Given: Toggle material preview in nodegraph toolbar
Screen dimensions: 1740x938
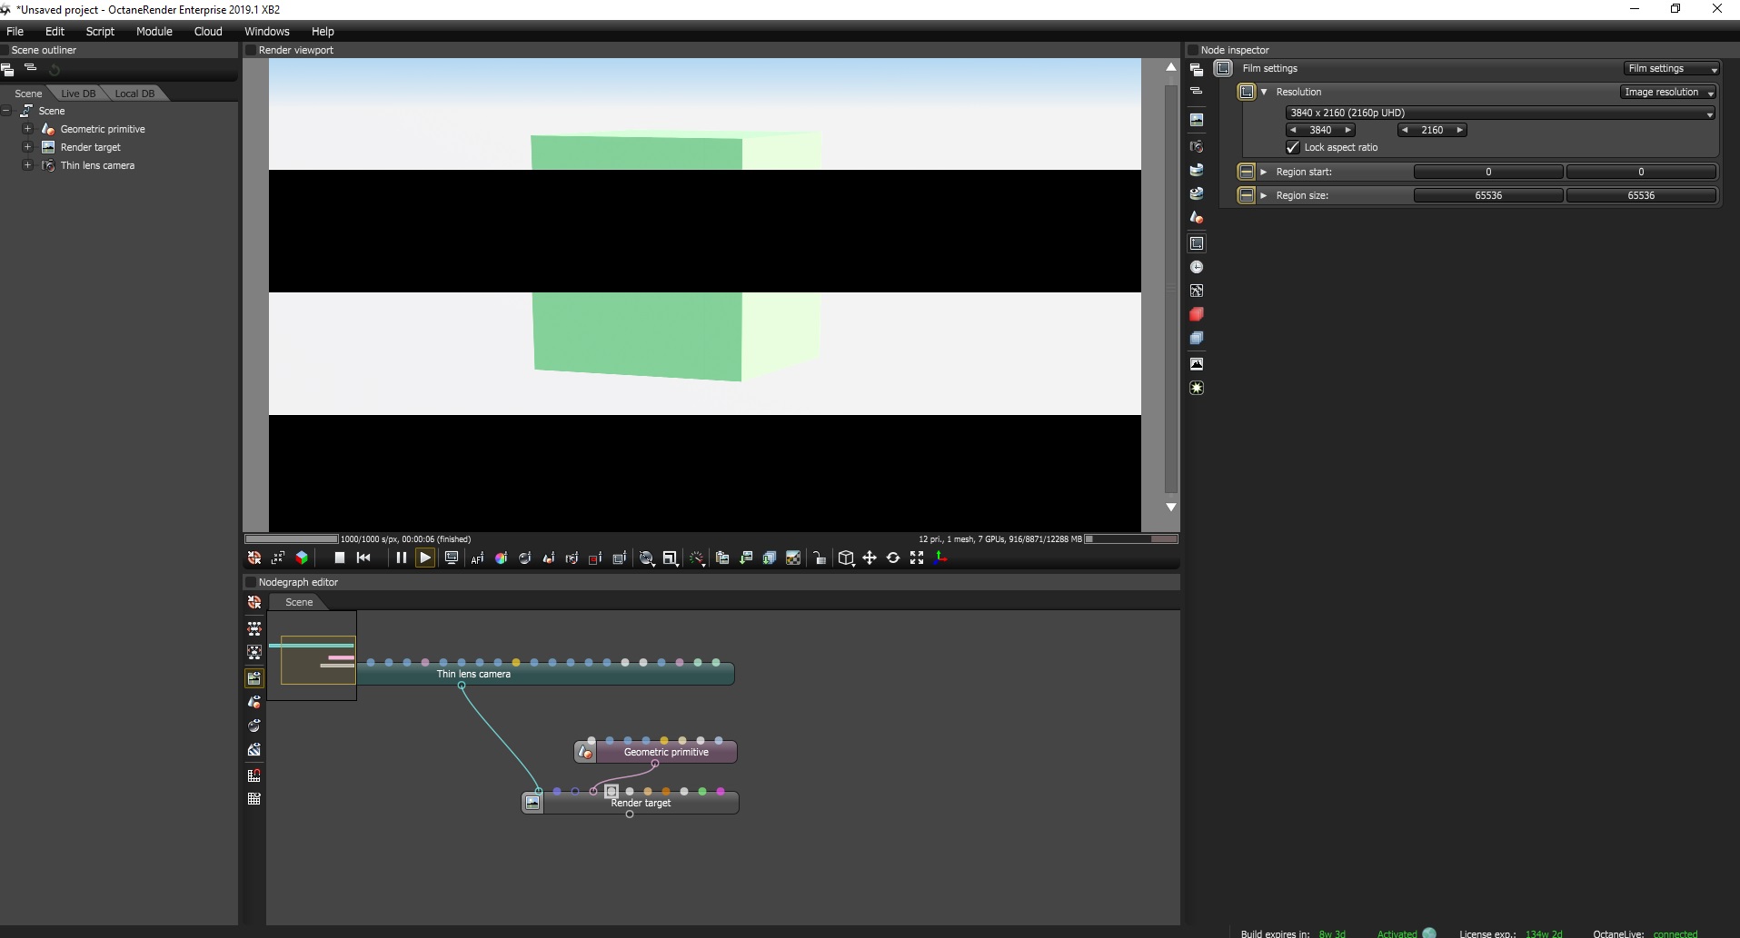Looking at the screenshot, I should 254,726.
